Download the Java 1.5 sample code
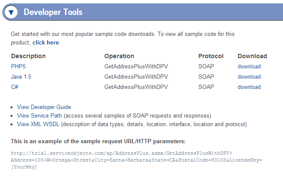This screenshot has width=283, height=177. tap(249, 77)
